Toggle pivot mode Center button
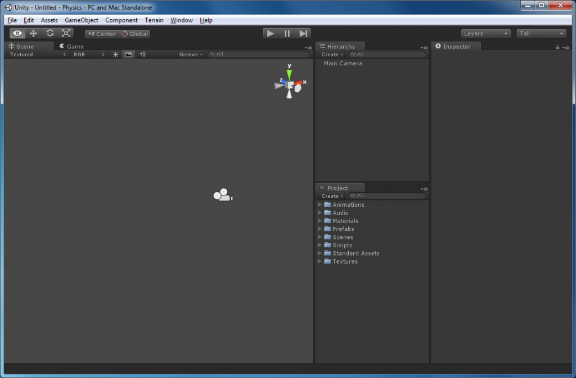 (102, 34)
